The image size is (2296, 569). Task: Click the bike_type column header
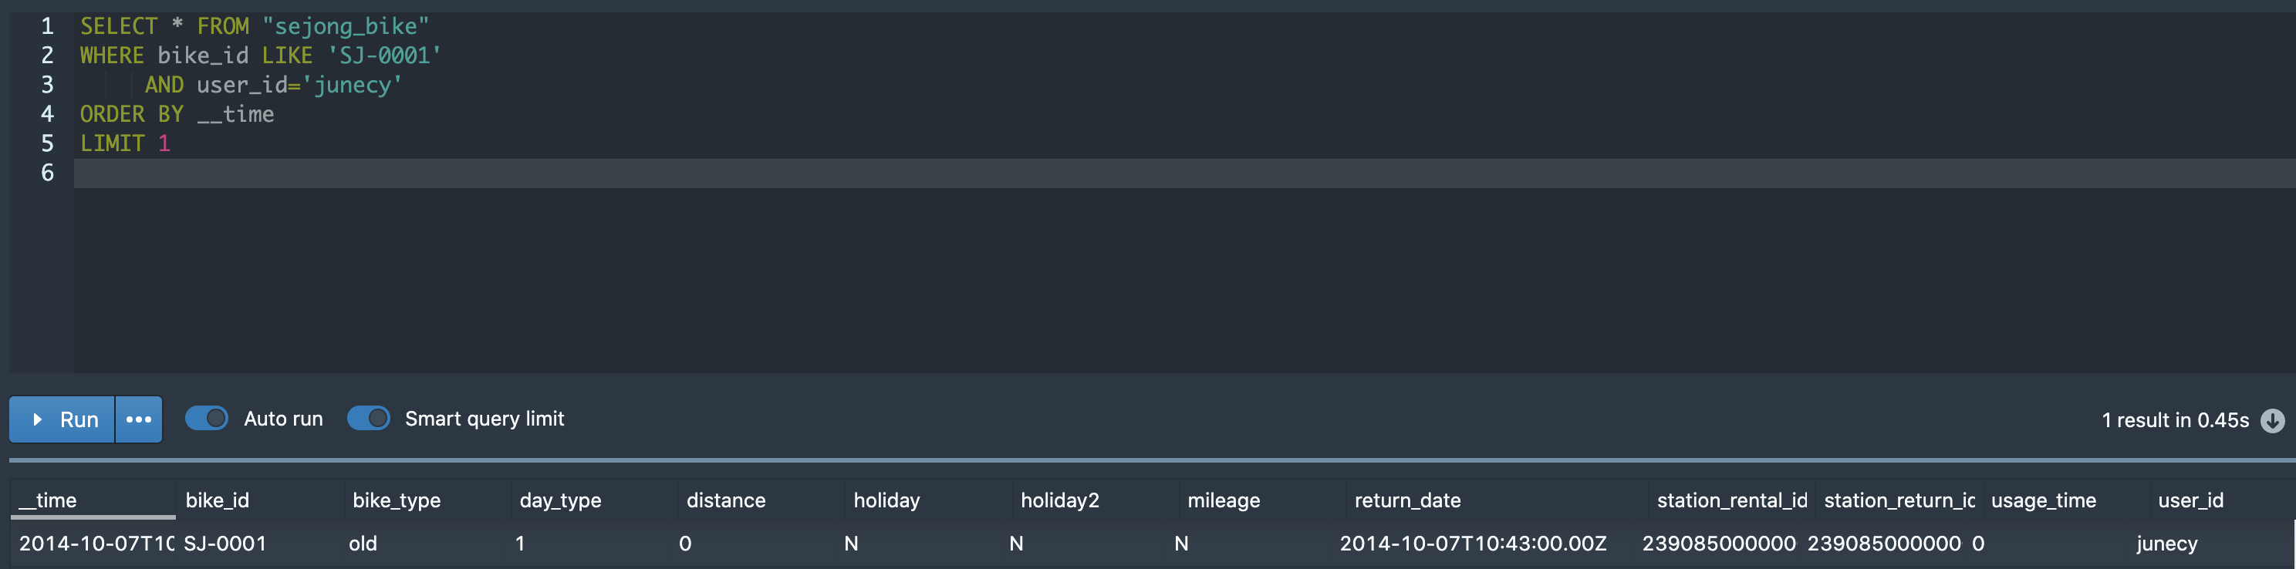(427, 500)
